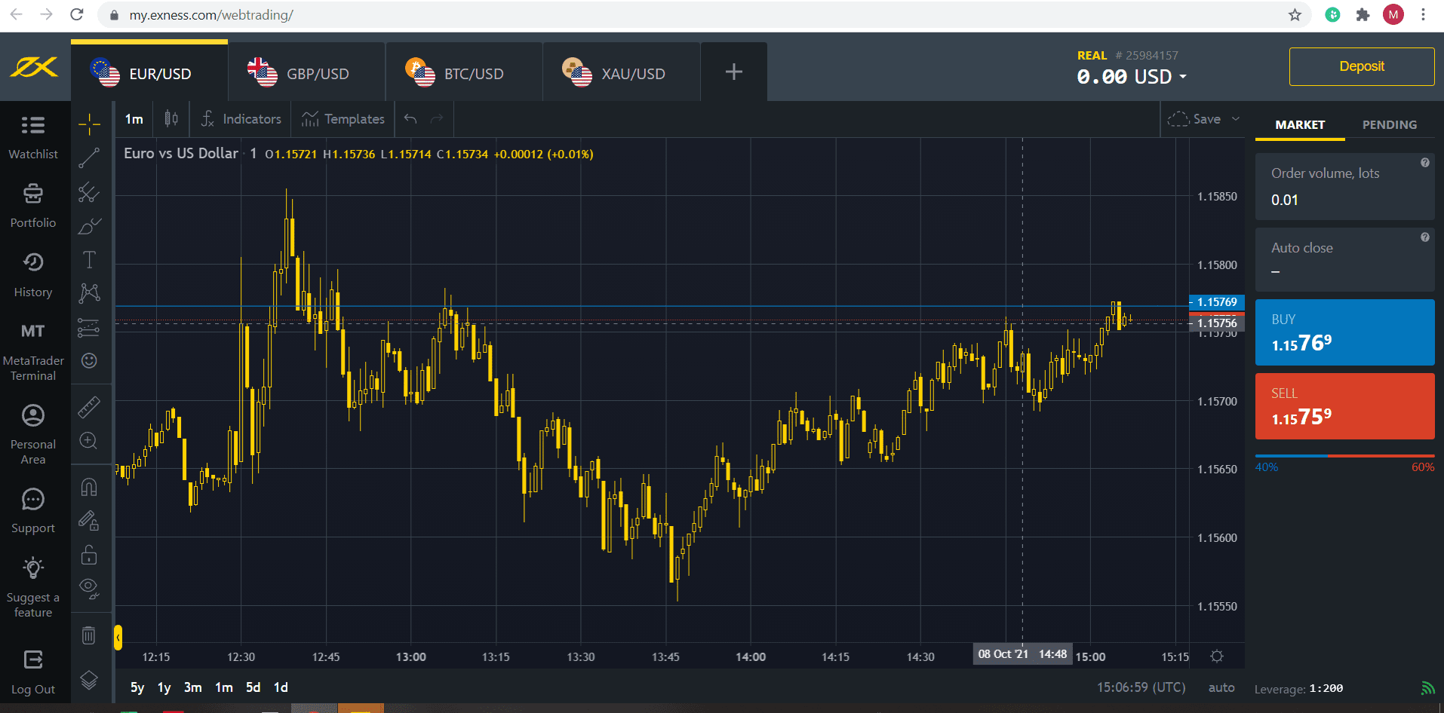Switch to the GBP/USD chart tab
This screenshot has height=713, width=1444.
point(306,73)
